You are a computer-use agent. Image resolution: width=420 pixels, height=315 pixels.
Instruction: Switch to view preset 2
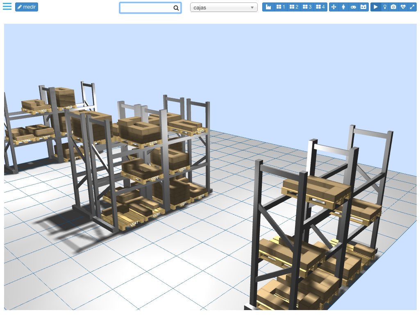pyautogui.click(x=294, y=7)
